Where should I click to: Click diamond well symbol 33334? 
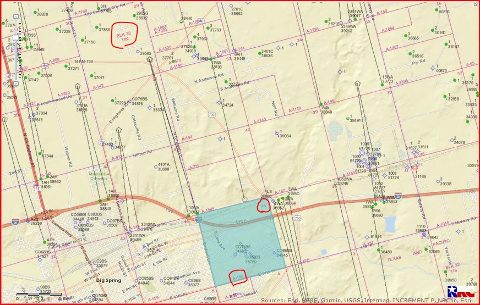pyautogui.click(x=150, y=108)
